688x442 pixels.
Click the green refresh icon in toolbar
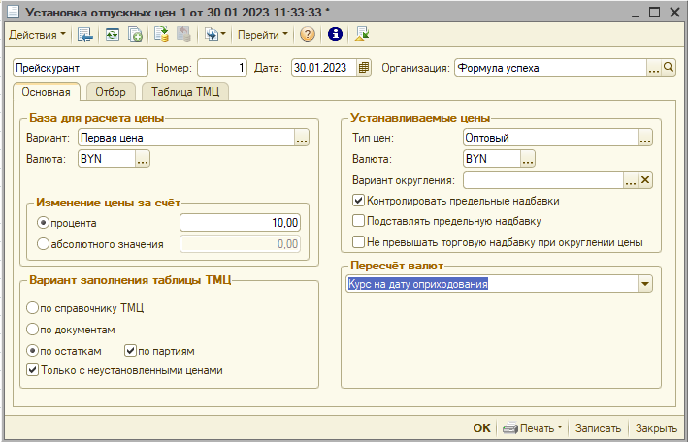pos(113,34)
